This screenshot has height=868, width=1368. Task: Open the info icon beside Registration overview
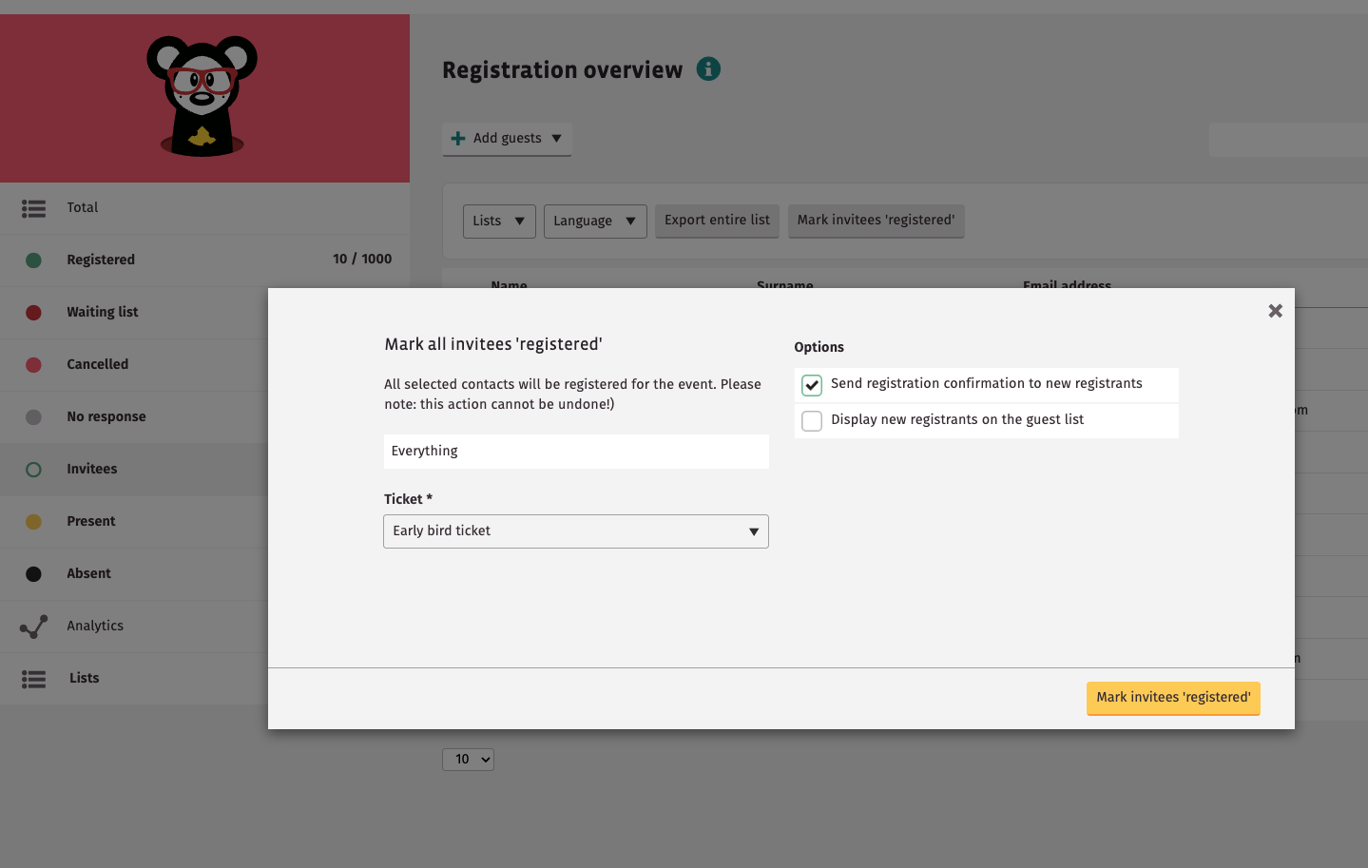[x=707, y=68]
